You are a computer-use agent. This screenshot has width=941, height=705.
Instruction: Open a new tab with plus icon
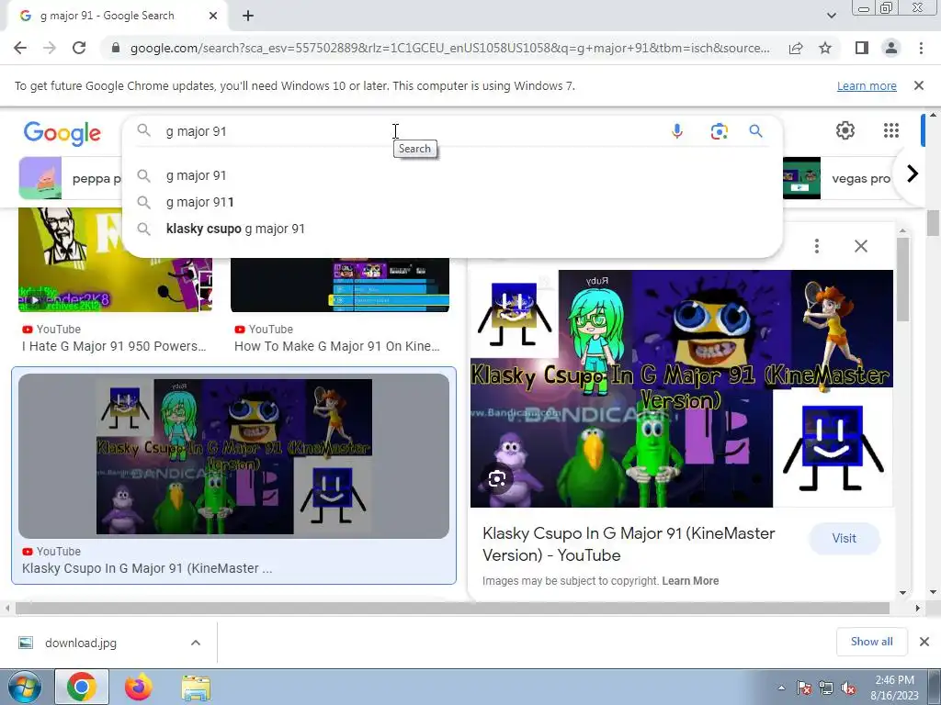coord(248,16)
